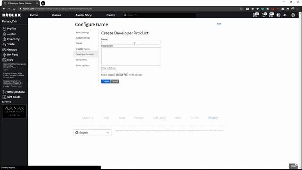Focus the Price in Robux field

pyautogui.click(x=109, y=71)
